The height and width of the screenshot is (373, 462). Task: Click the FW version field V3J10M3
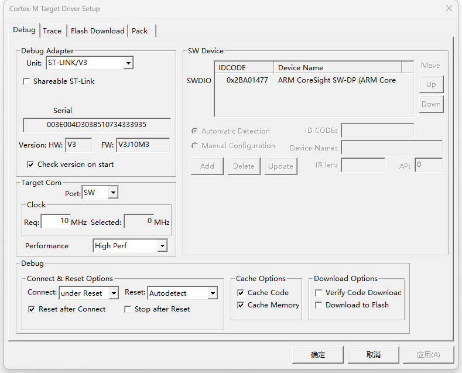[143, 145]
